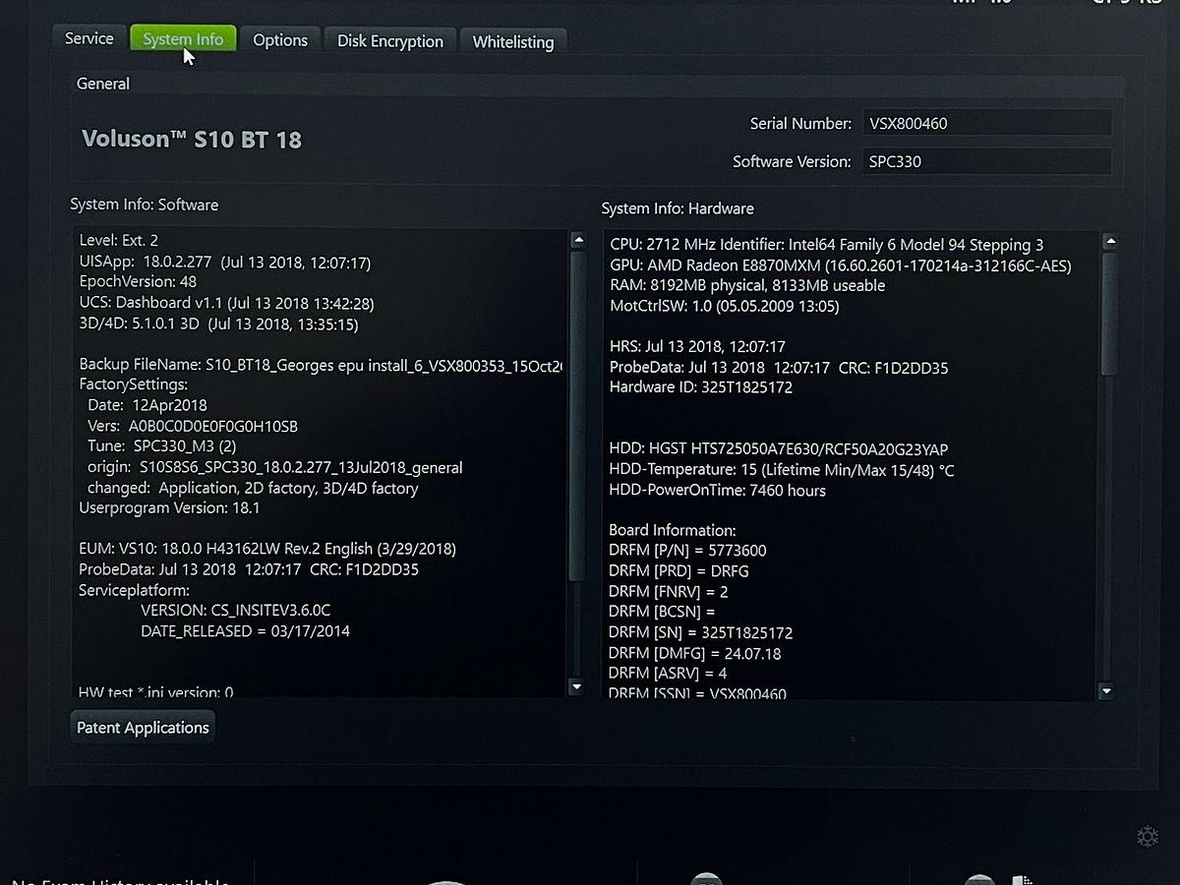The height and width of the screenshot is (885, 1180).
Task: Switch to the Options tab
Action: click(x=280, y=40)
